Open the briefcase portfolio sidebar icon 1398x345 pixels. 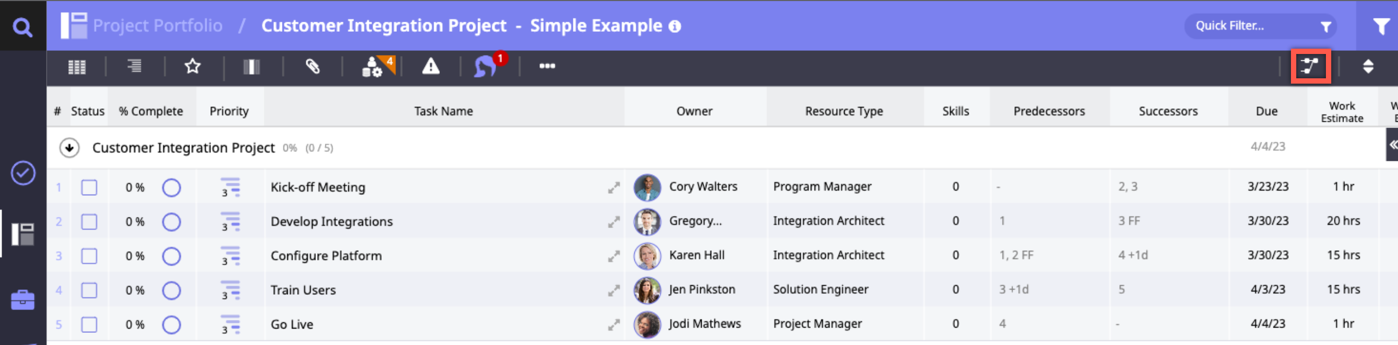23,299
